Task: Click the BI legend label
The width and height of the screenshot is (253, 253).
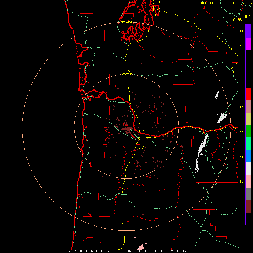Action: tap(241, 206)
